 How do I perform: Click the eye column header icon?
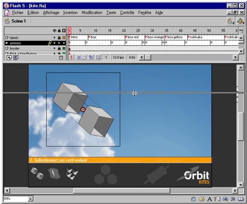[54, 31]
